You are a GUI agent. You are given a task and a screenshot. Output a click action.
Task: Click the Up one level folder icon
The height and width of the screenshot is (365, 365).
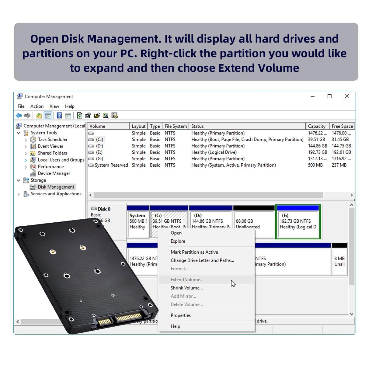point(39,116)
